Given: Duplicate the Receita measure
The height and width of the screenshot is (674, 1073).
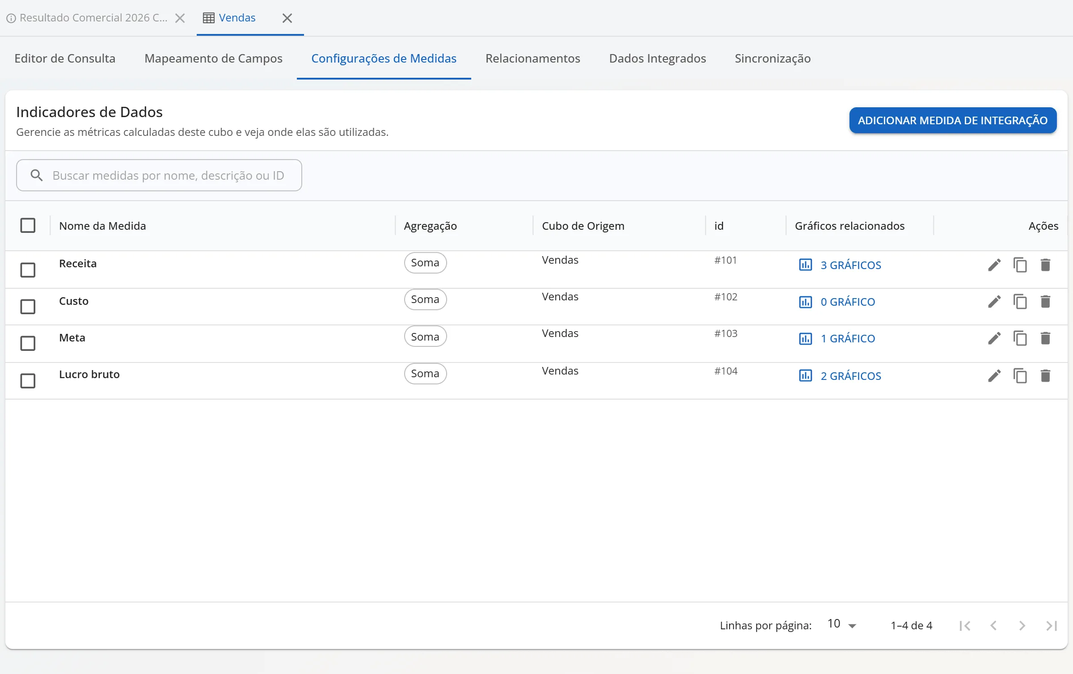Looking at the screenshot, I should (1020, 265).
